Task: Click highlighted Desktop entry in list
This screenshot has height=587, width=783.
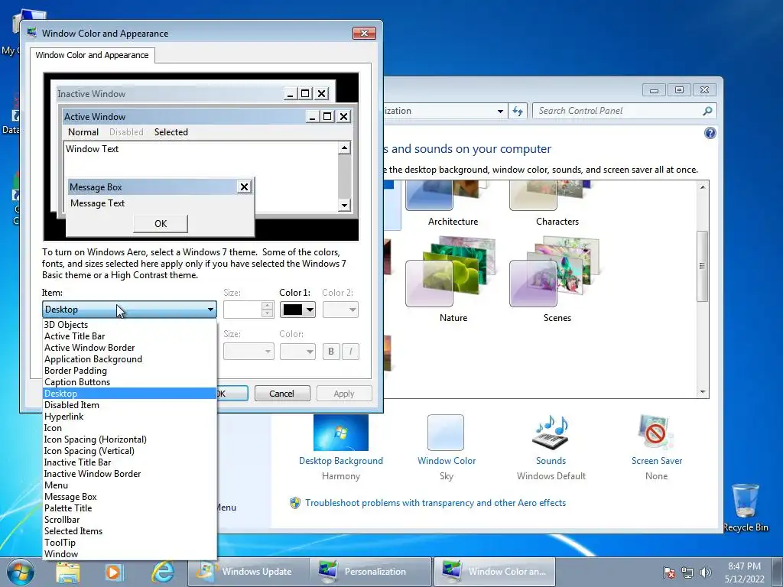Action: coord(130,394)
